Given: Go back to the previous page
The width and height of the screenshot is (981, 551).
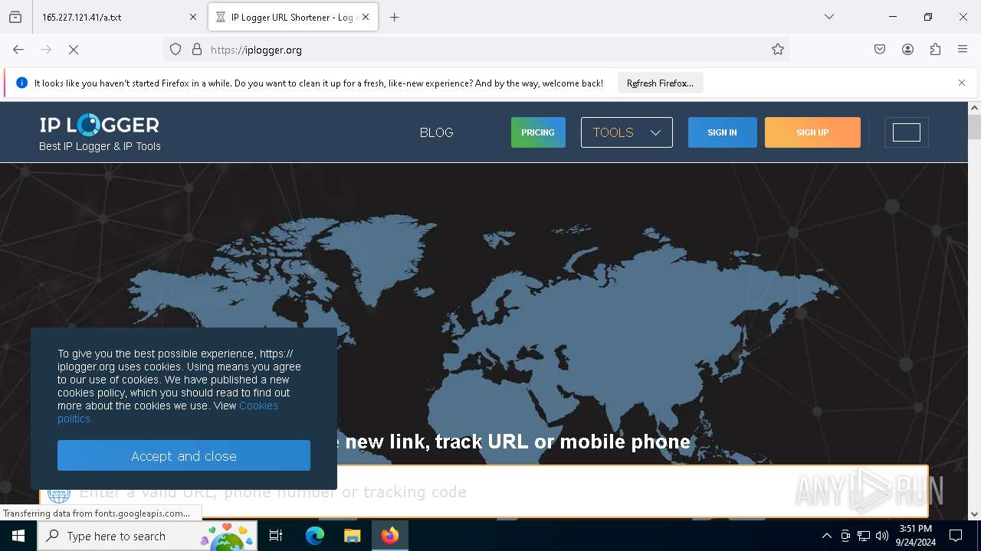Looking at the screenshot, I should pos(18,50).
